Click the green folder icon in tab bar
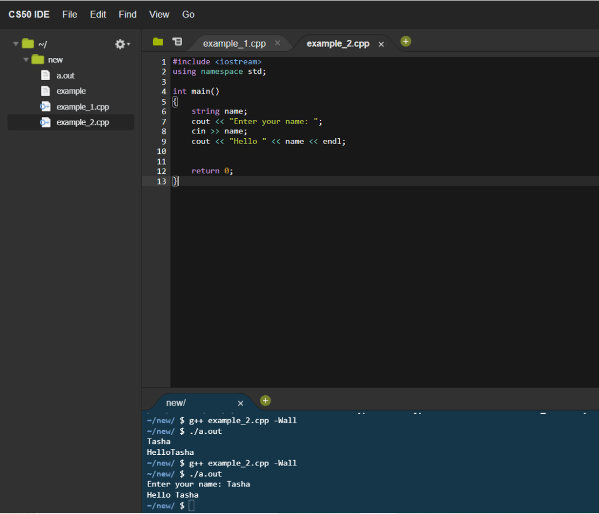The width and height of the screenshot is (599, 514). pyautogui.click(x=158, y=42)
